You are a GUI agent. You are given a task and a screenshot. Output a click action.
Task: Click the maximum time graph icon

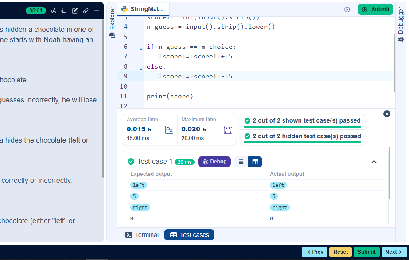point(227,130)
